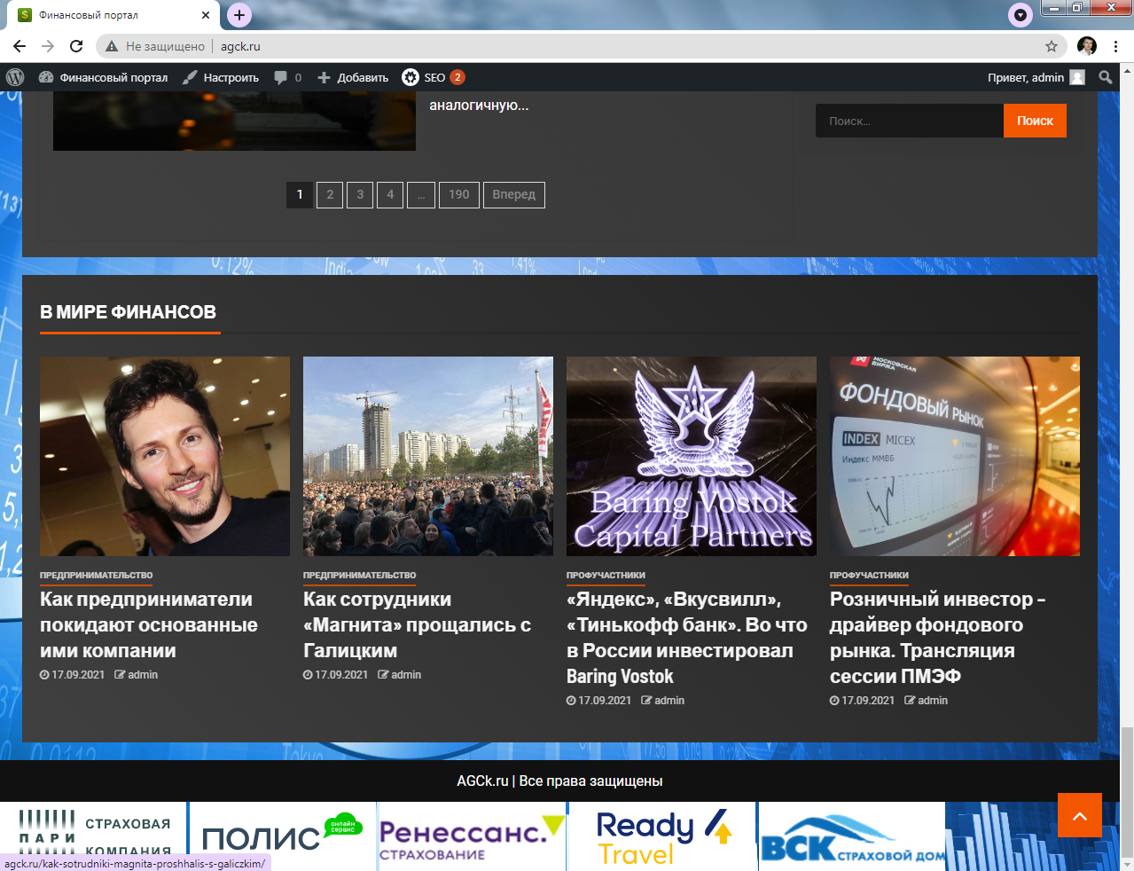Close the Финансовый портал tab
This screenshot has height=871, width=1134.
click(x=206, y=15)
